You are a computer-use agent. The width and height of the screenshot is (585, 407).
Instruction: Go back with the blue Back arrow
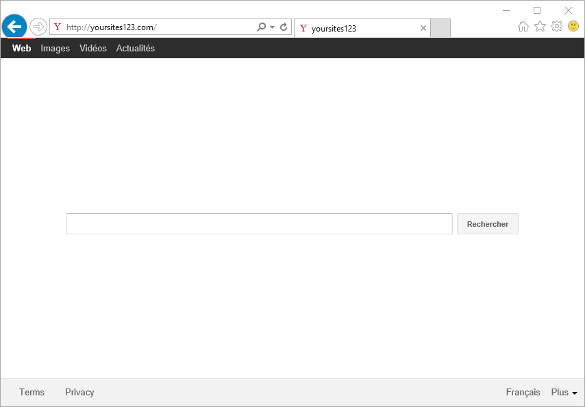14,27
